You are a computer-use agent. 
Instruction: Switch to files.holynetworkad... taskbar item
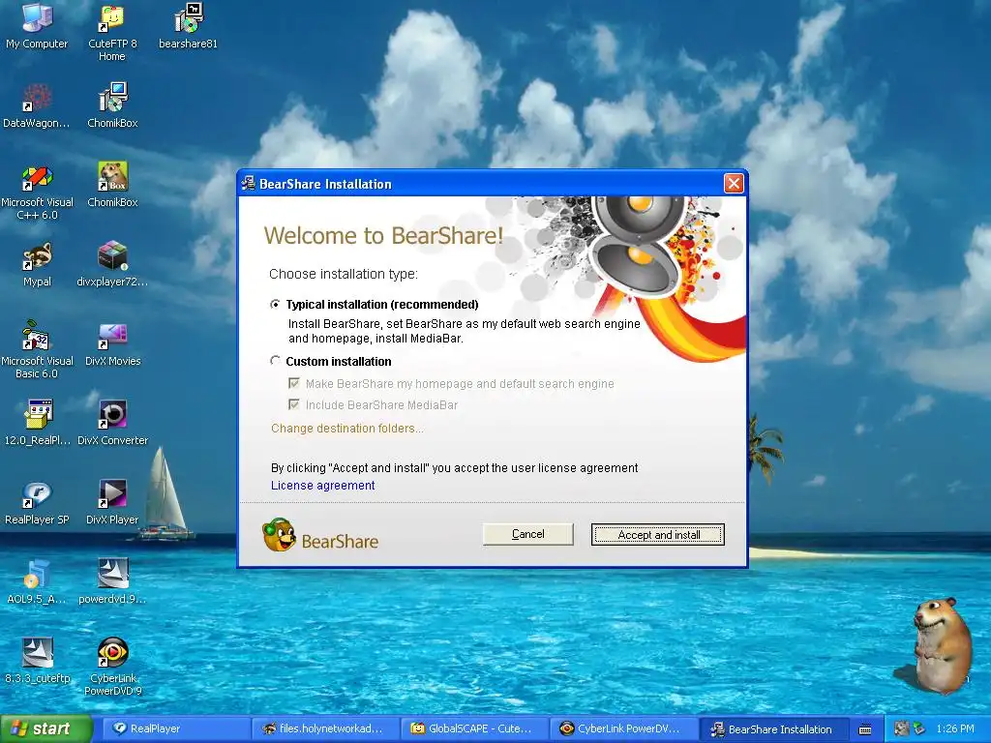325,728
